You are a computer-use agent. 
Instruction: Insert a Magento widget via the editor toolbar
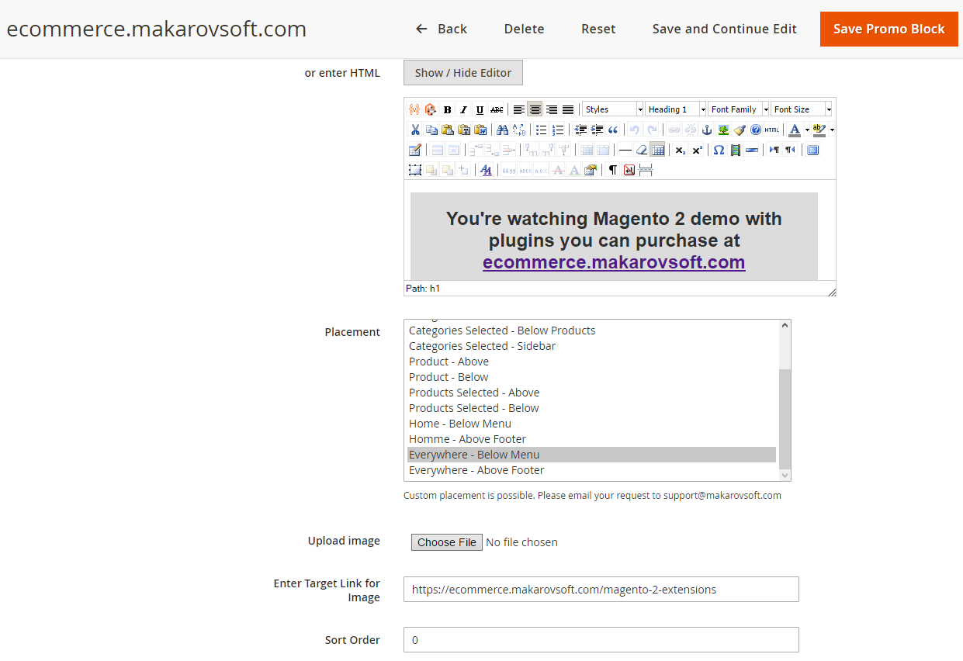point(430,109)
